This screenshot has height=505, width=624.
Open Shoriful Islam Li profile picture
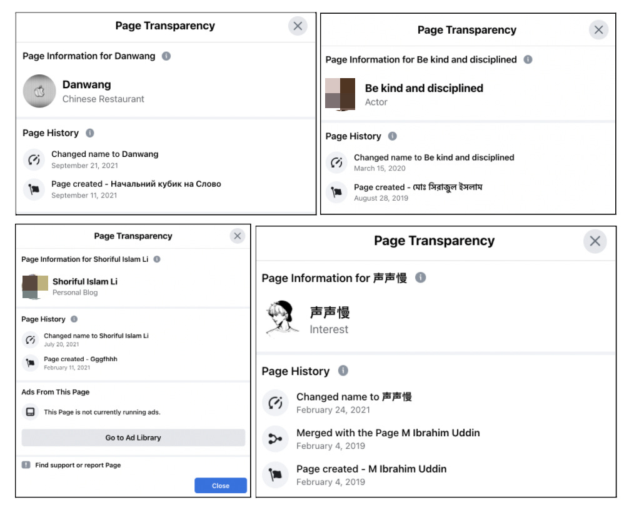pyautogui.click(x=34, y=286)
